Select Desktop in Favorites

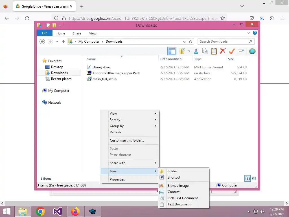click(x=57, y=67)
